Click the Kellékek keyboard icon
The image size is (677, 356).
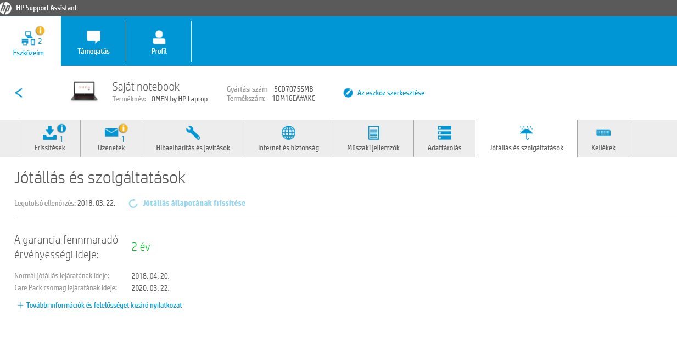click(603, 133)
